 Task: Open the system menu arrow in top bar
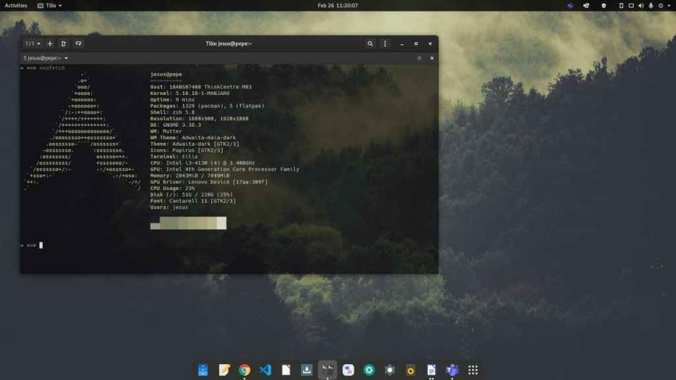(x=669, y=5)
